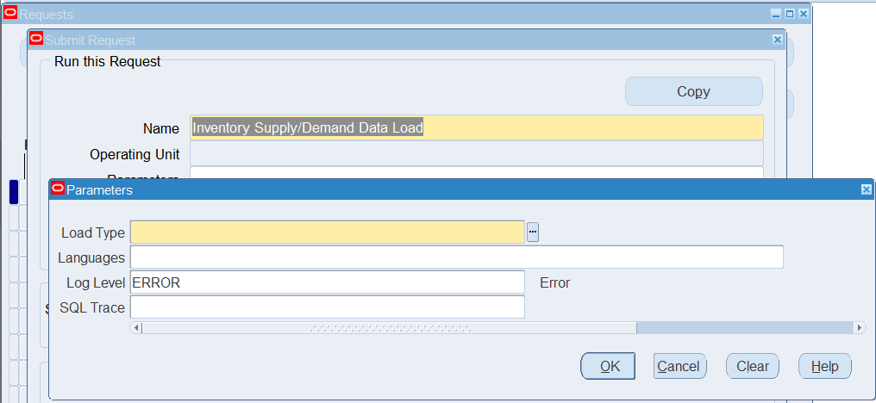Close the Submit Request window
This screenshot has width=876, height=403.
(x=777, y=40)
